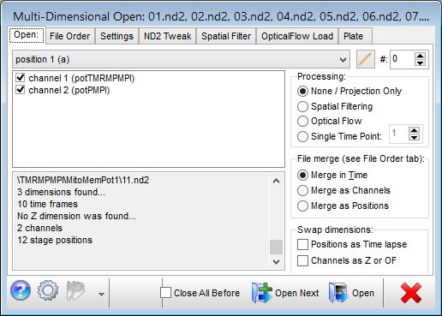Viewport: 442px width, 316px height.
Task: Increase the # counter with the up arrow
Action: click(x=420, y=56)
